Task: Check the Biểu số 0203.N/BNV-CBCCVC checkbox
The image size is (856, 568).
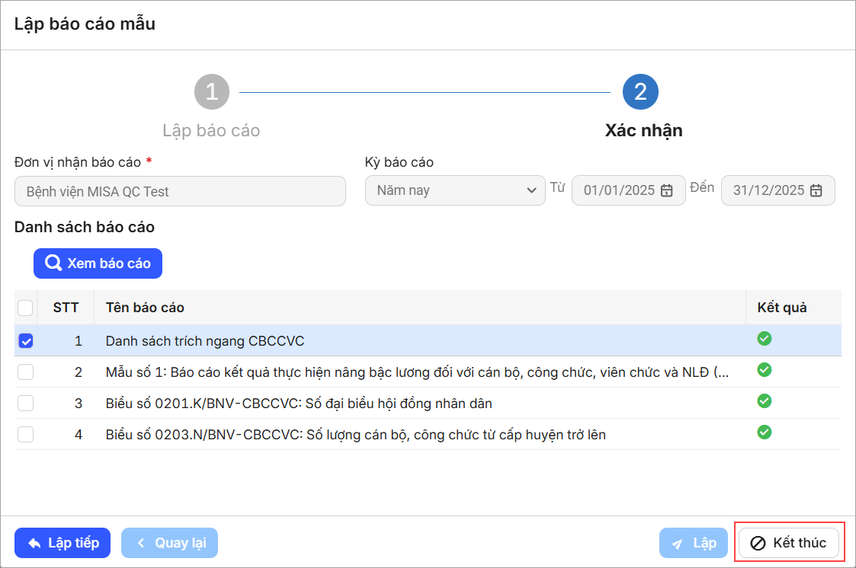Action: coord(26,435)
